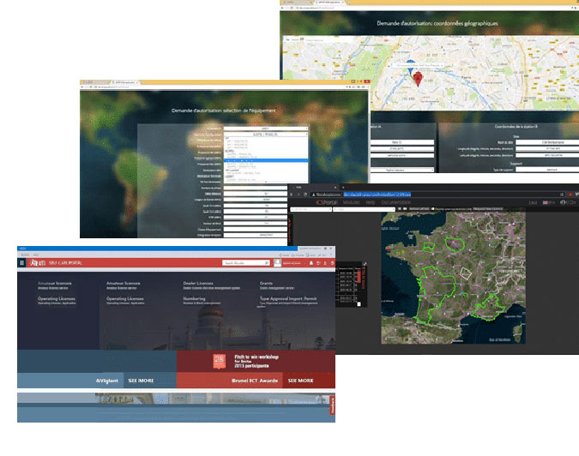Click the notification bell in the red portal header
This screenshot has height=456, width=579.
(x=309, y=263)
